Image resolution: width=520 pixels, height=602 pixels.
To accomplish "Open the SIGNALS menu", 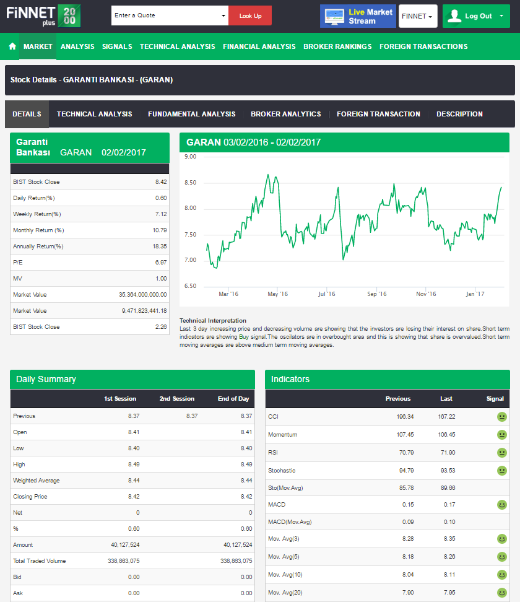I will pos(117,46).
